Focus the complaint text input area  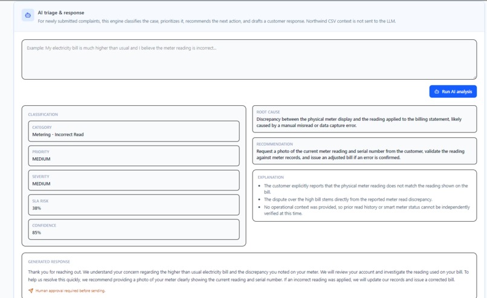tap(249, 59)
